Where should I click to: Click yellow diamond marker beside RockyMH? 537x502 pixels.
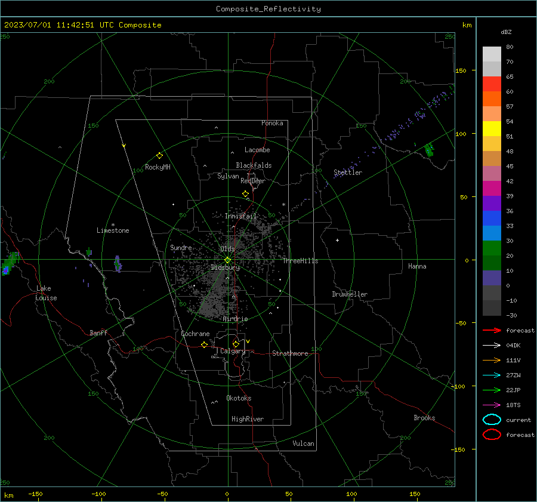[159, 156]
